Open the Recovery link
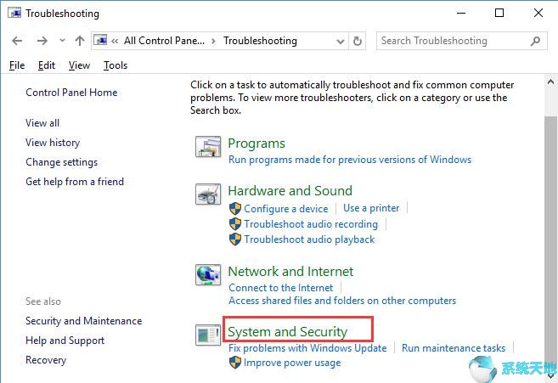The height and width of the screenshot is (383, 558). click(46, 360)
